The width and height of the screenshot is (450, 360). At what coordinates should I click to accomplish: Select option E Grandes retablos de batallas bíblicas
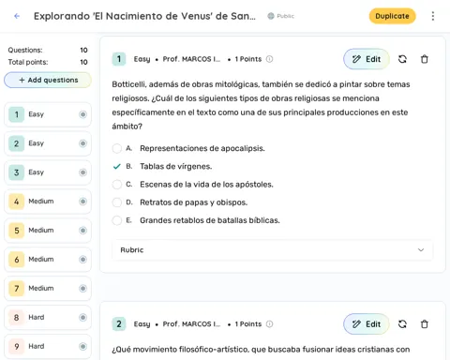point(117,220)
